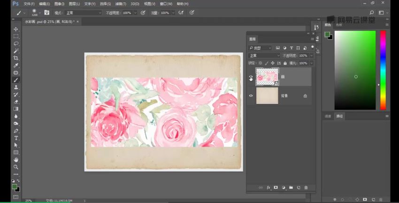The image size is (399, 203).
Task: Select the Rectangle shape tool
Action: pos(16,153)
